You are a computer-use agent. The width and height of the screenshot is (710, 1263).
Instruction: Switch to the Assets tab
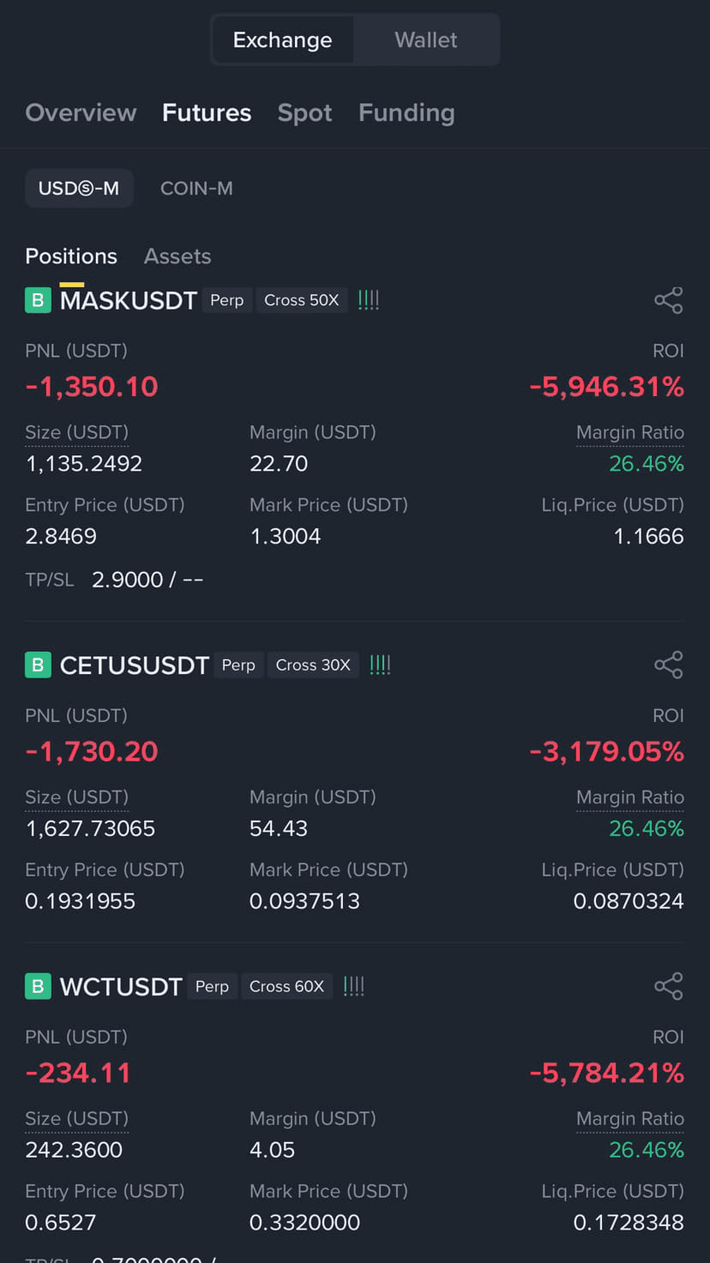point(177,256)
